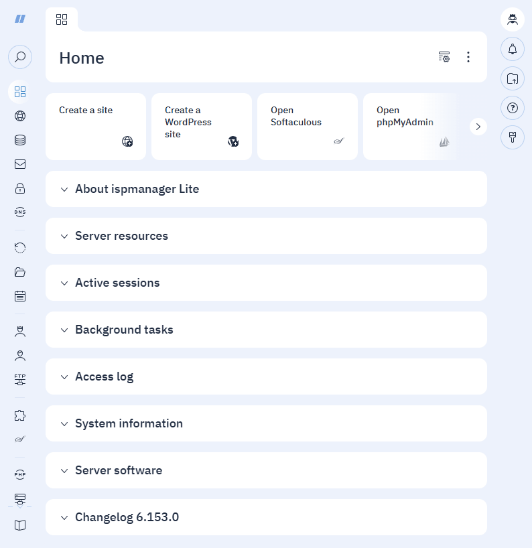Click the paint roller theme icon
The height and width of the screenshot is (548, 532).
pos(513,137)
